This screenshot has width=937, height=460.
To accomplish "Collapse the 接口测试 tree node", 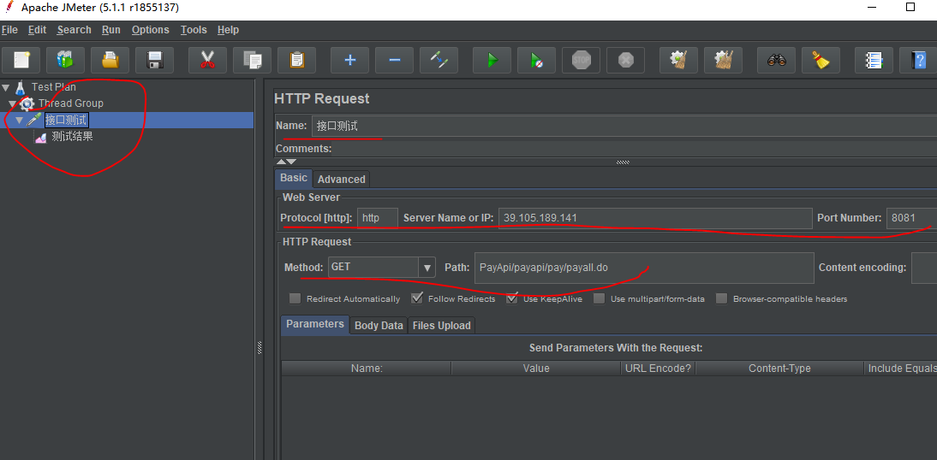I will pos(19,121).
